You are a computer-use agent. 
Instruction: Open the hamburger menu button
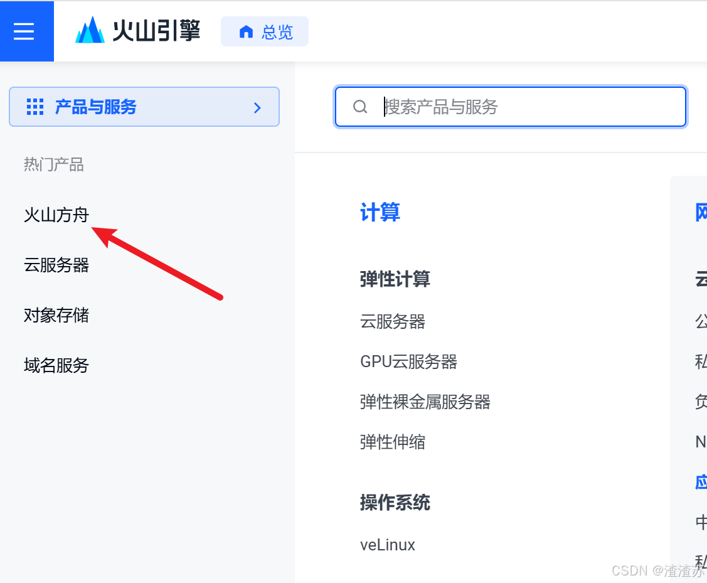pos(26,31)
